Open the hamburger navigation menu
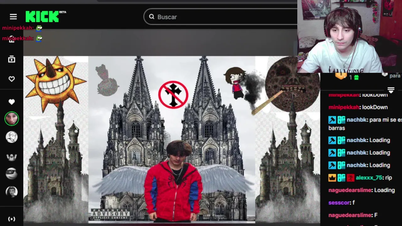 tap(13, 17)
